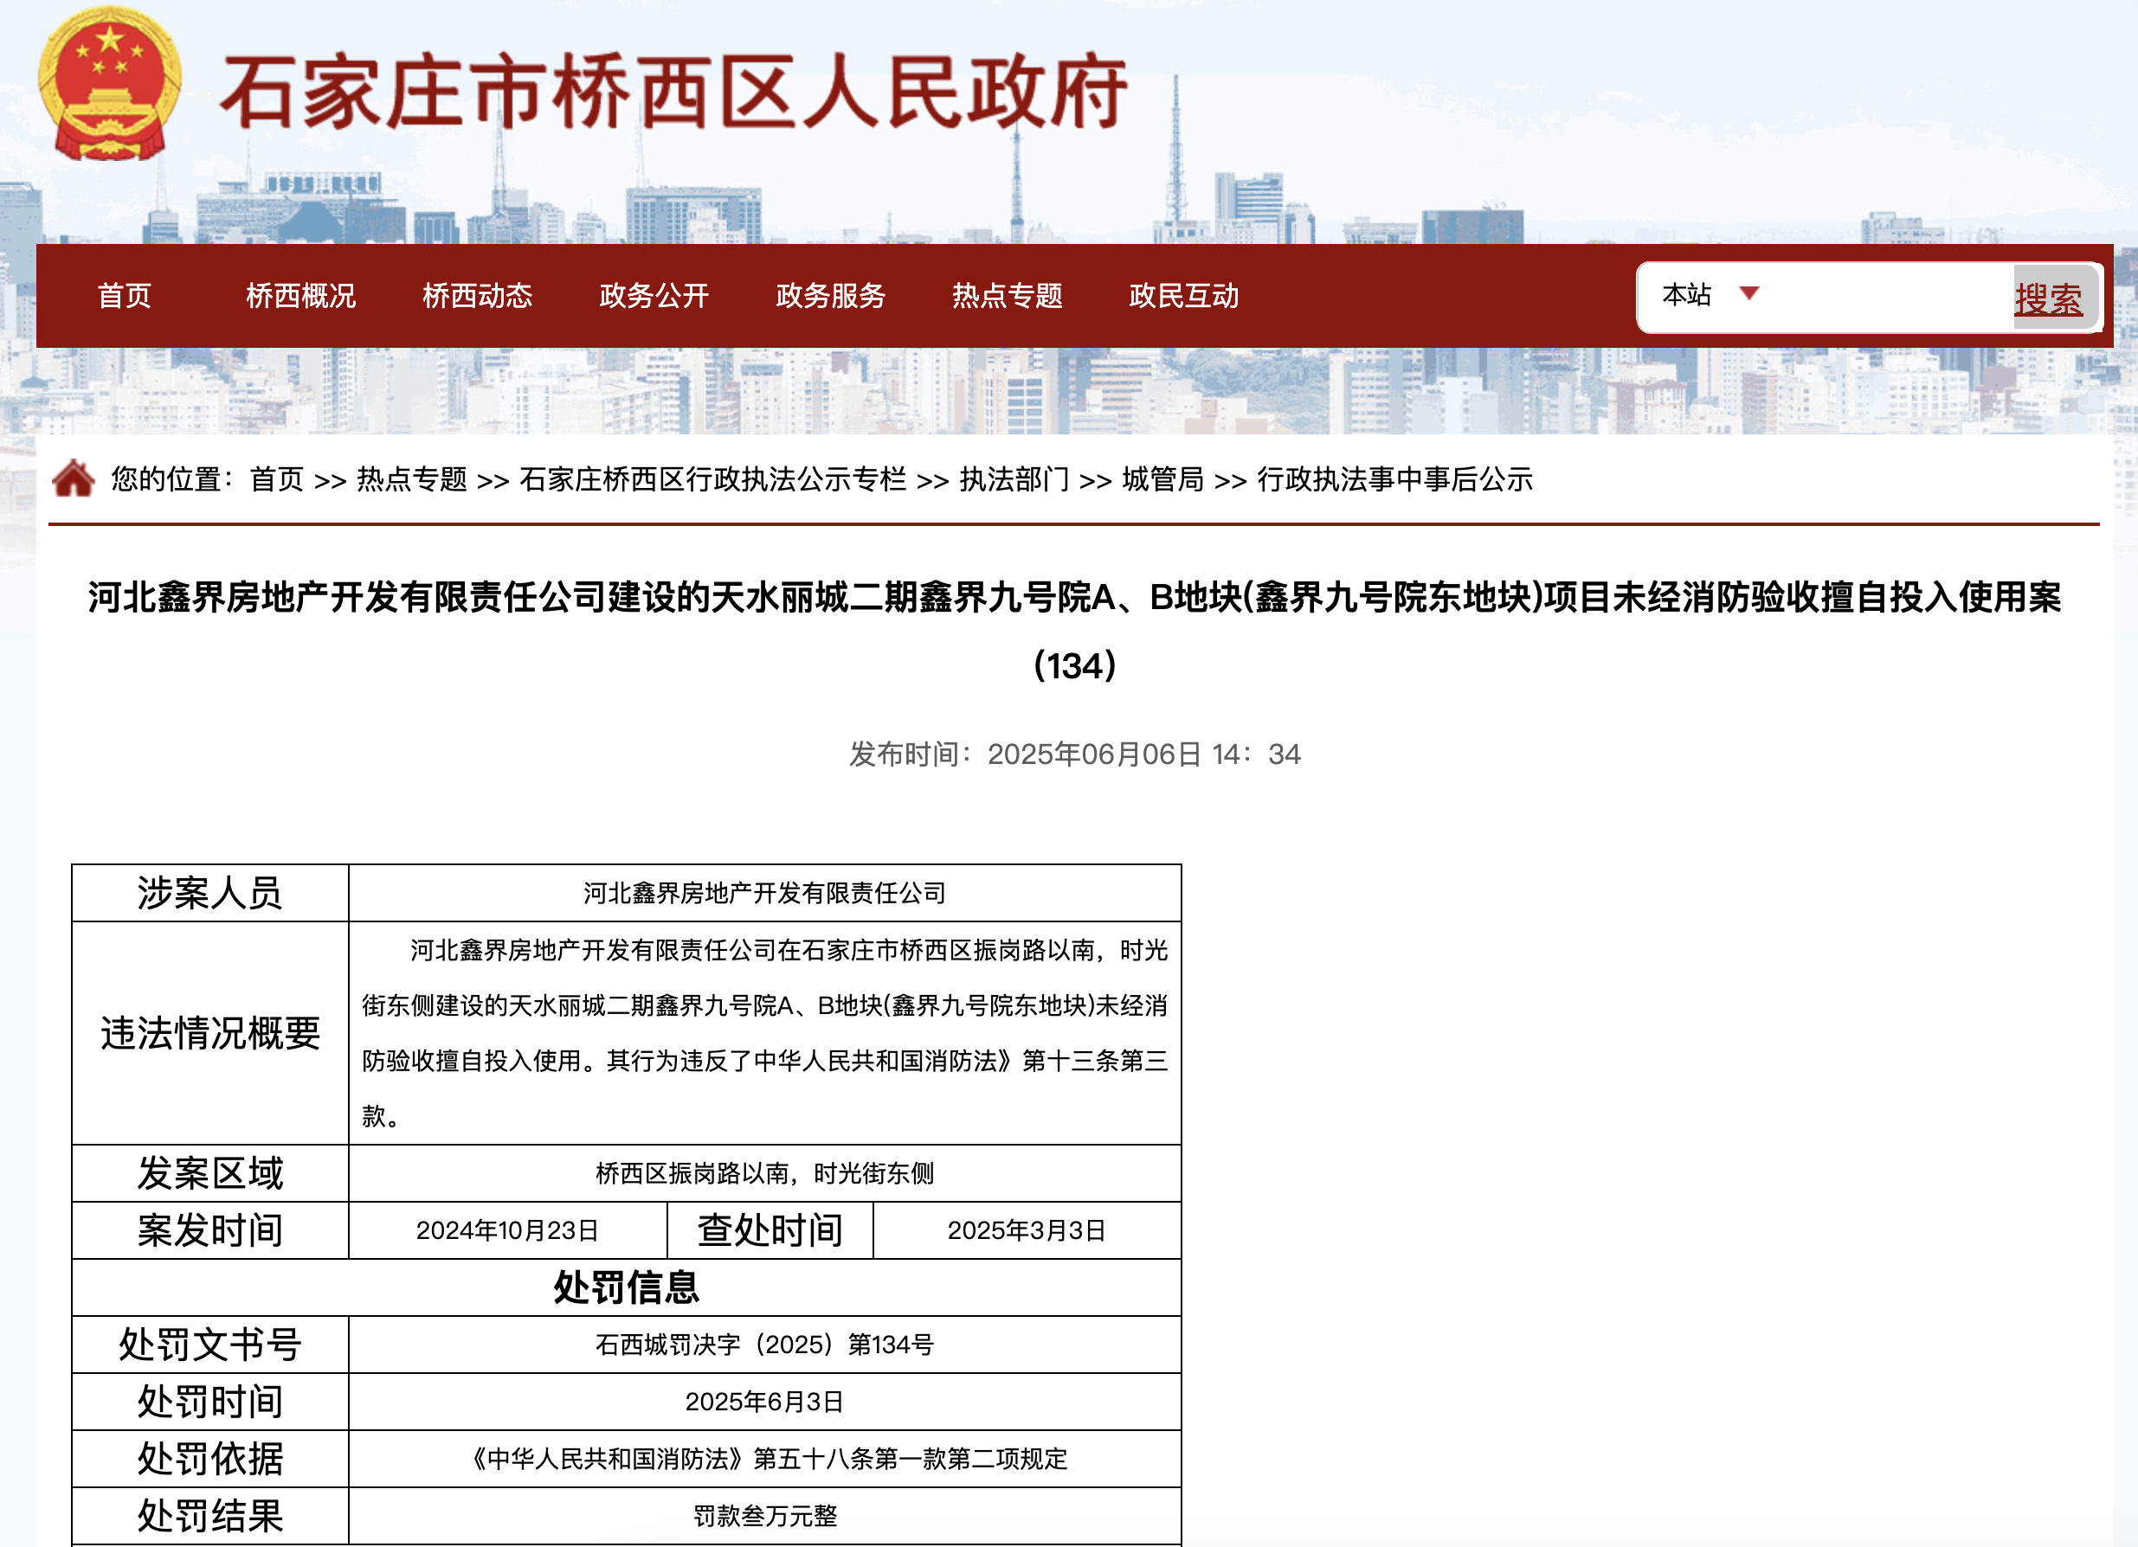2138x1547 pixels.
Task: Click the red home icon in breadcrumb
Action: pos(73,478)
